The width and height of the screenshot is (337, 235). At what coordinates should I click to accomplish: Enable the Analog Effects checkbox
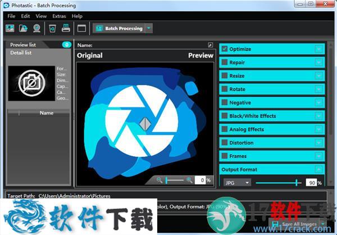pos(225,129)
